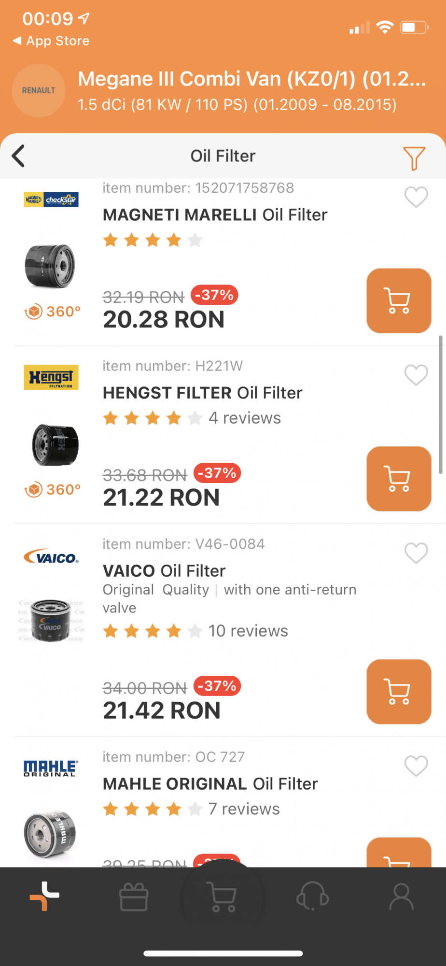Viewport: 446px width, 966px height.
Task: Favorite the HENGST FILTER oil filter
Action: tap(416, 375)
